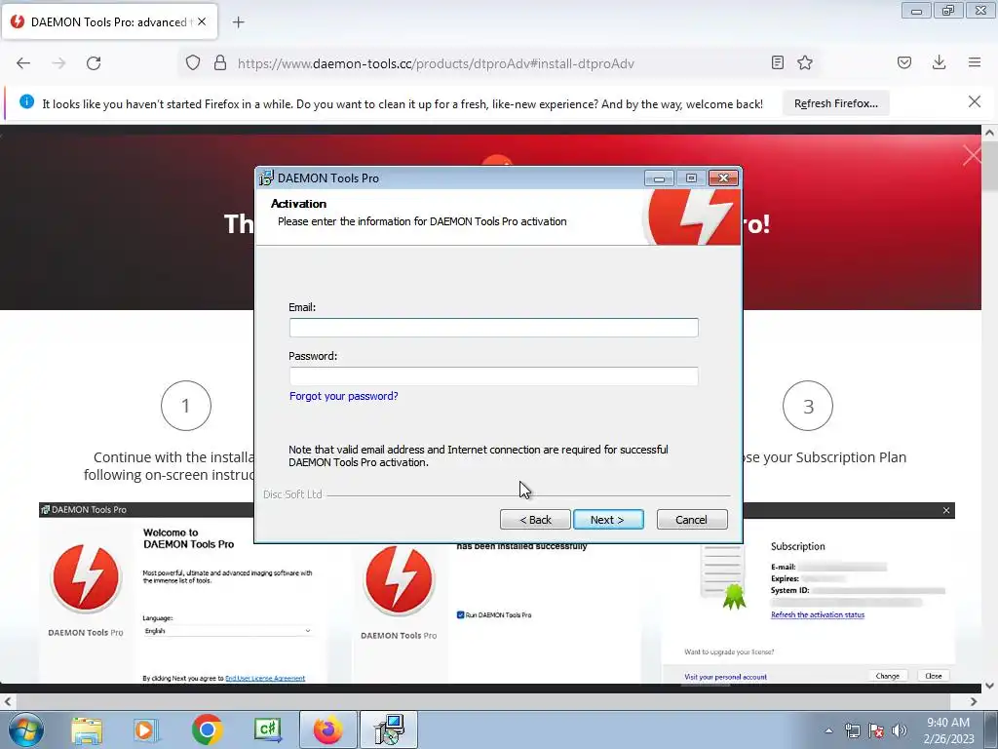Viewport: 998px width, 749px height.
Task: Open the Language dropdown in welcome screenshot
Action: 227,631
